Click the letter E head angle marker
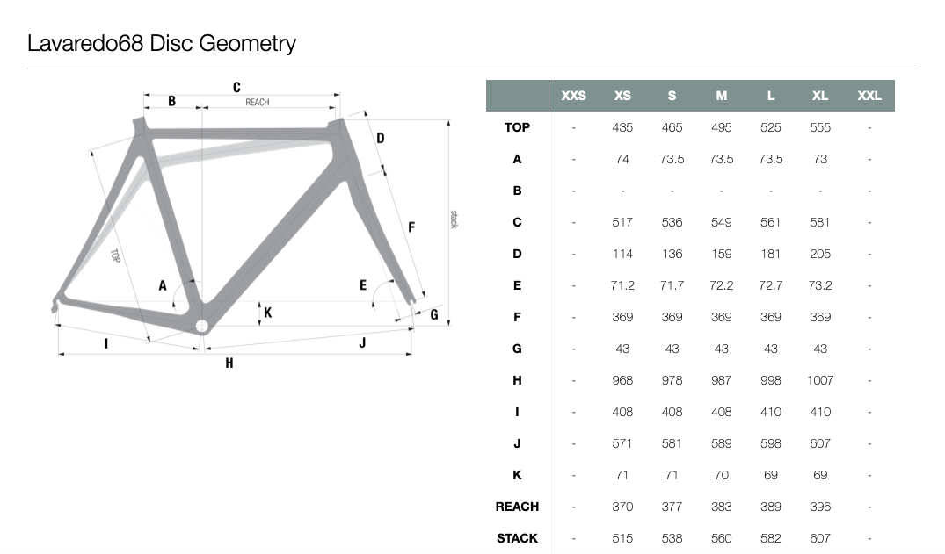 (x=363, y=284)
